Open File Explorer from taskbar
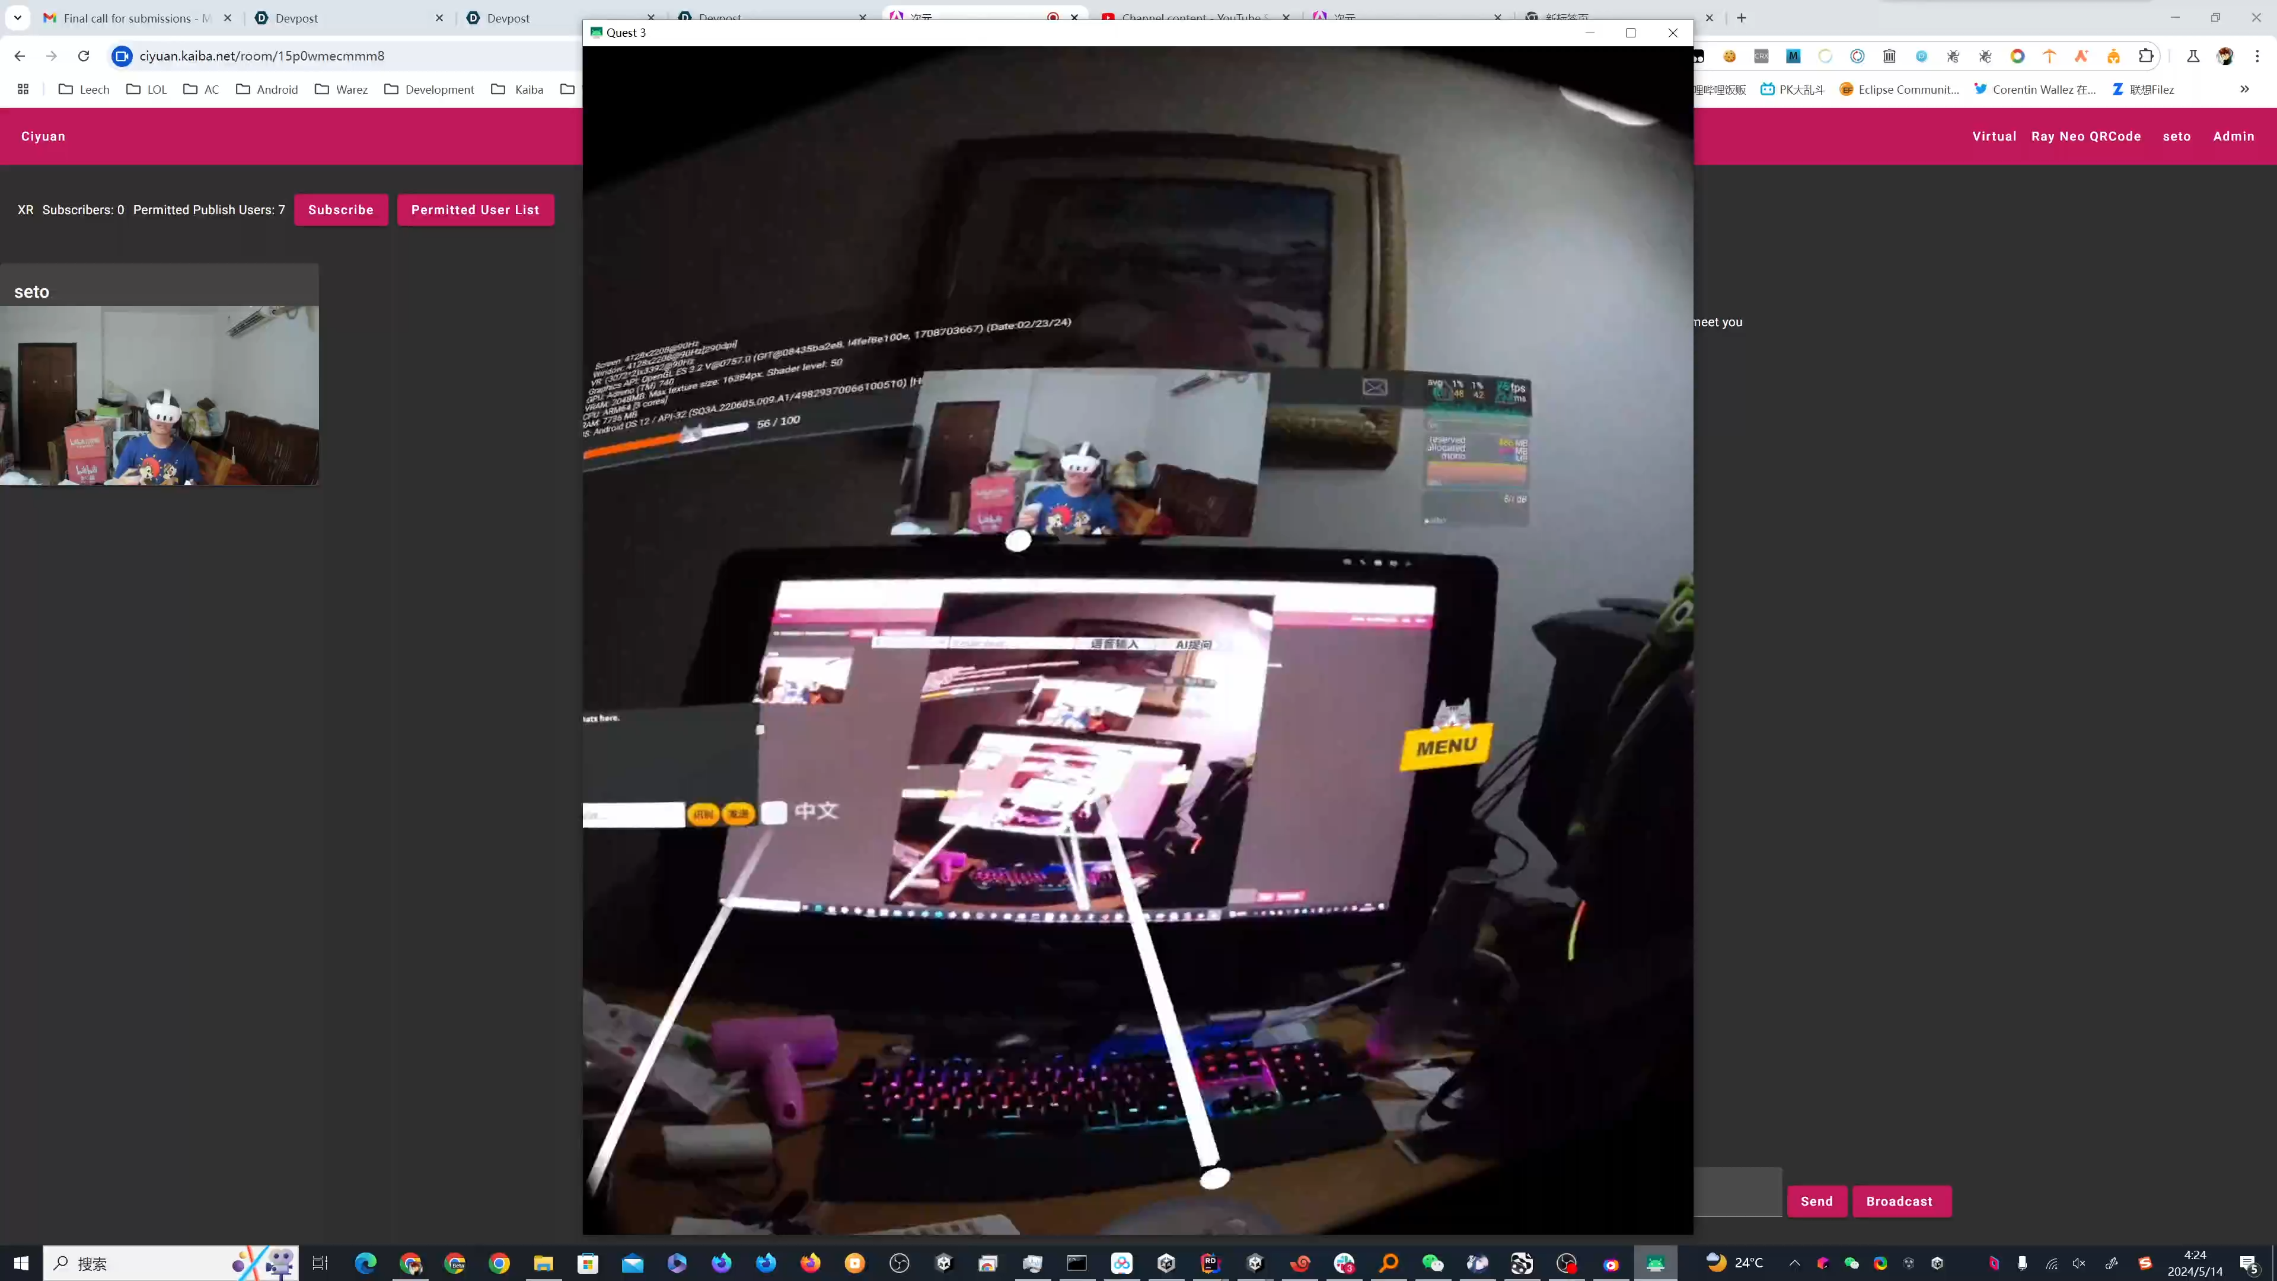The image size is (2277, 1281). [543, 1263]
